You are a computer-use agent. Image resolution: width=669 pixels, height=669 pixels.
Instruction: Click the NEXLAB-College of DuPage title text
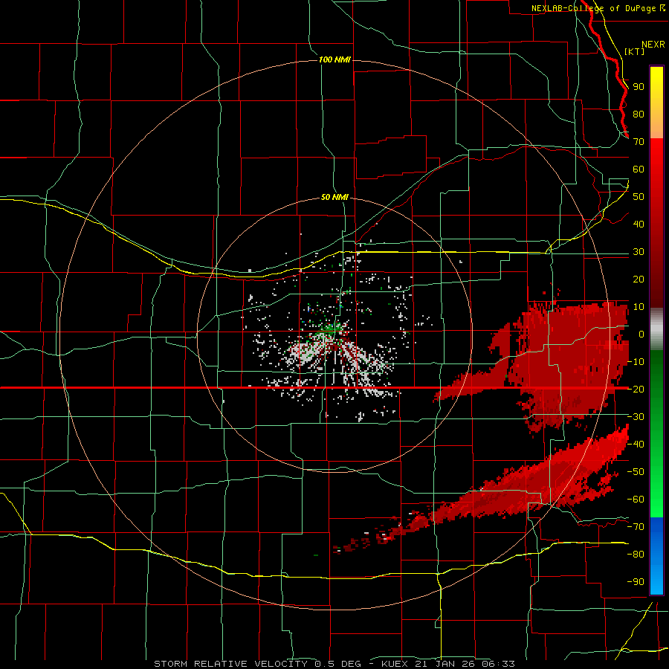pyautogui.click(x=593, y=8)
